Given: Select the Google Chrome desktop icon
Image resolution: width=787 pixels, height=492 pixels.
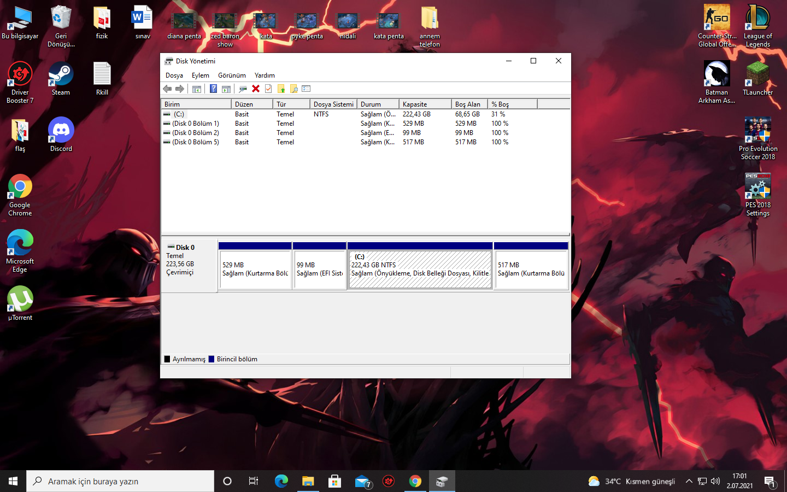Looking at the screenshot, I should pos(20,195).
